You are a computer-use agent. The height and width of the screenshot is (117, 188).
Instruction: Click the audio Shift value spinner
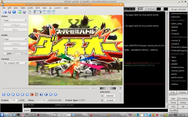[18, 54]
